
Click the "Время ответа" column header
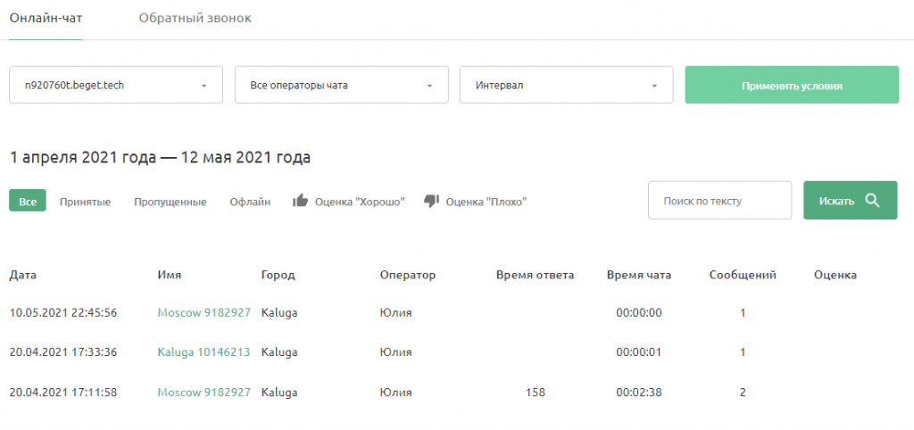coord(535,275)
